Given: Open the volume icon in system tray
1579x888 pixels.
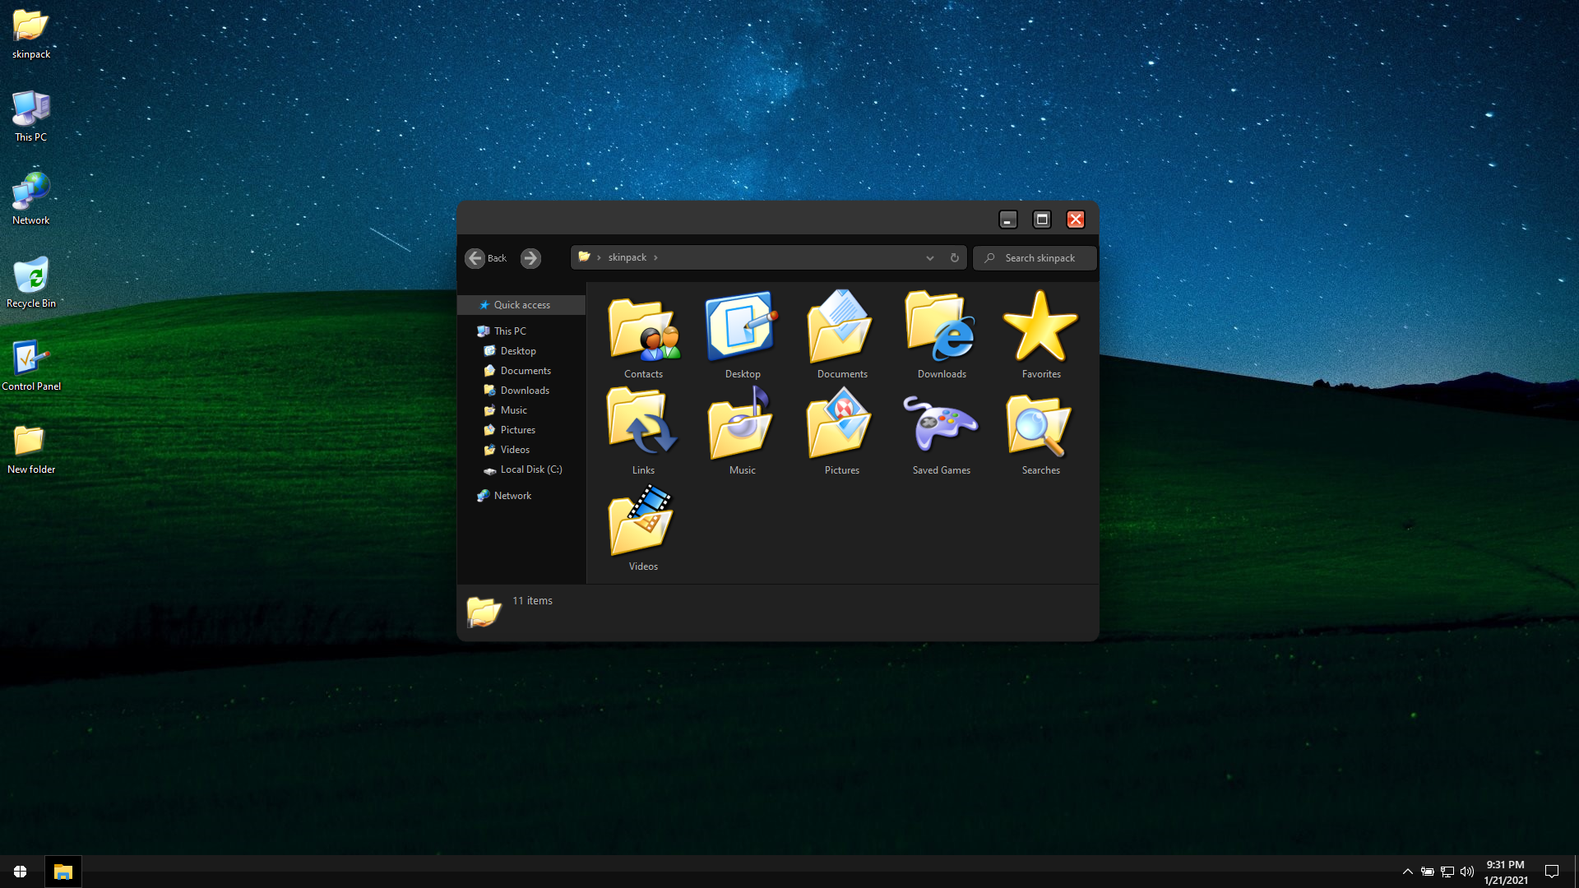Looking at the screenshot, I should (1467, 872).
